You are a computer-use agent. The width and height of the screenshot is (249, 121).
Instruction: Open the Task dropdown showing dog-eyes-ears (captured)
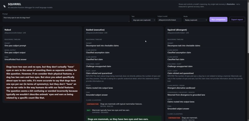(144, 20)
